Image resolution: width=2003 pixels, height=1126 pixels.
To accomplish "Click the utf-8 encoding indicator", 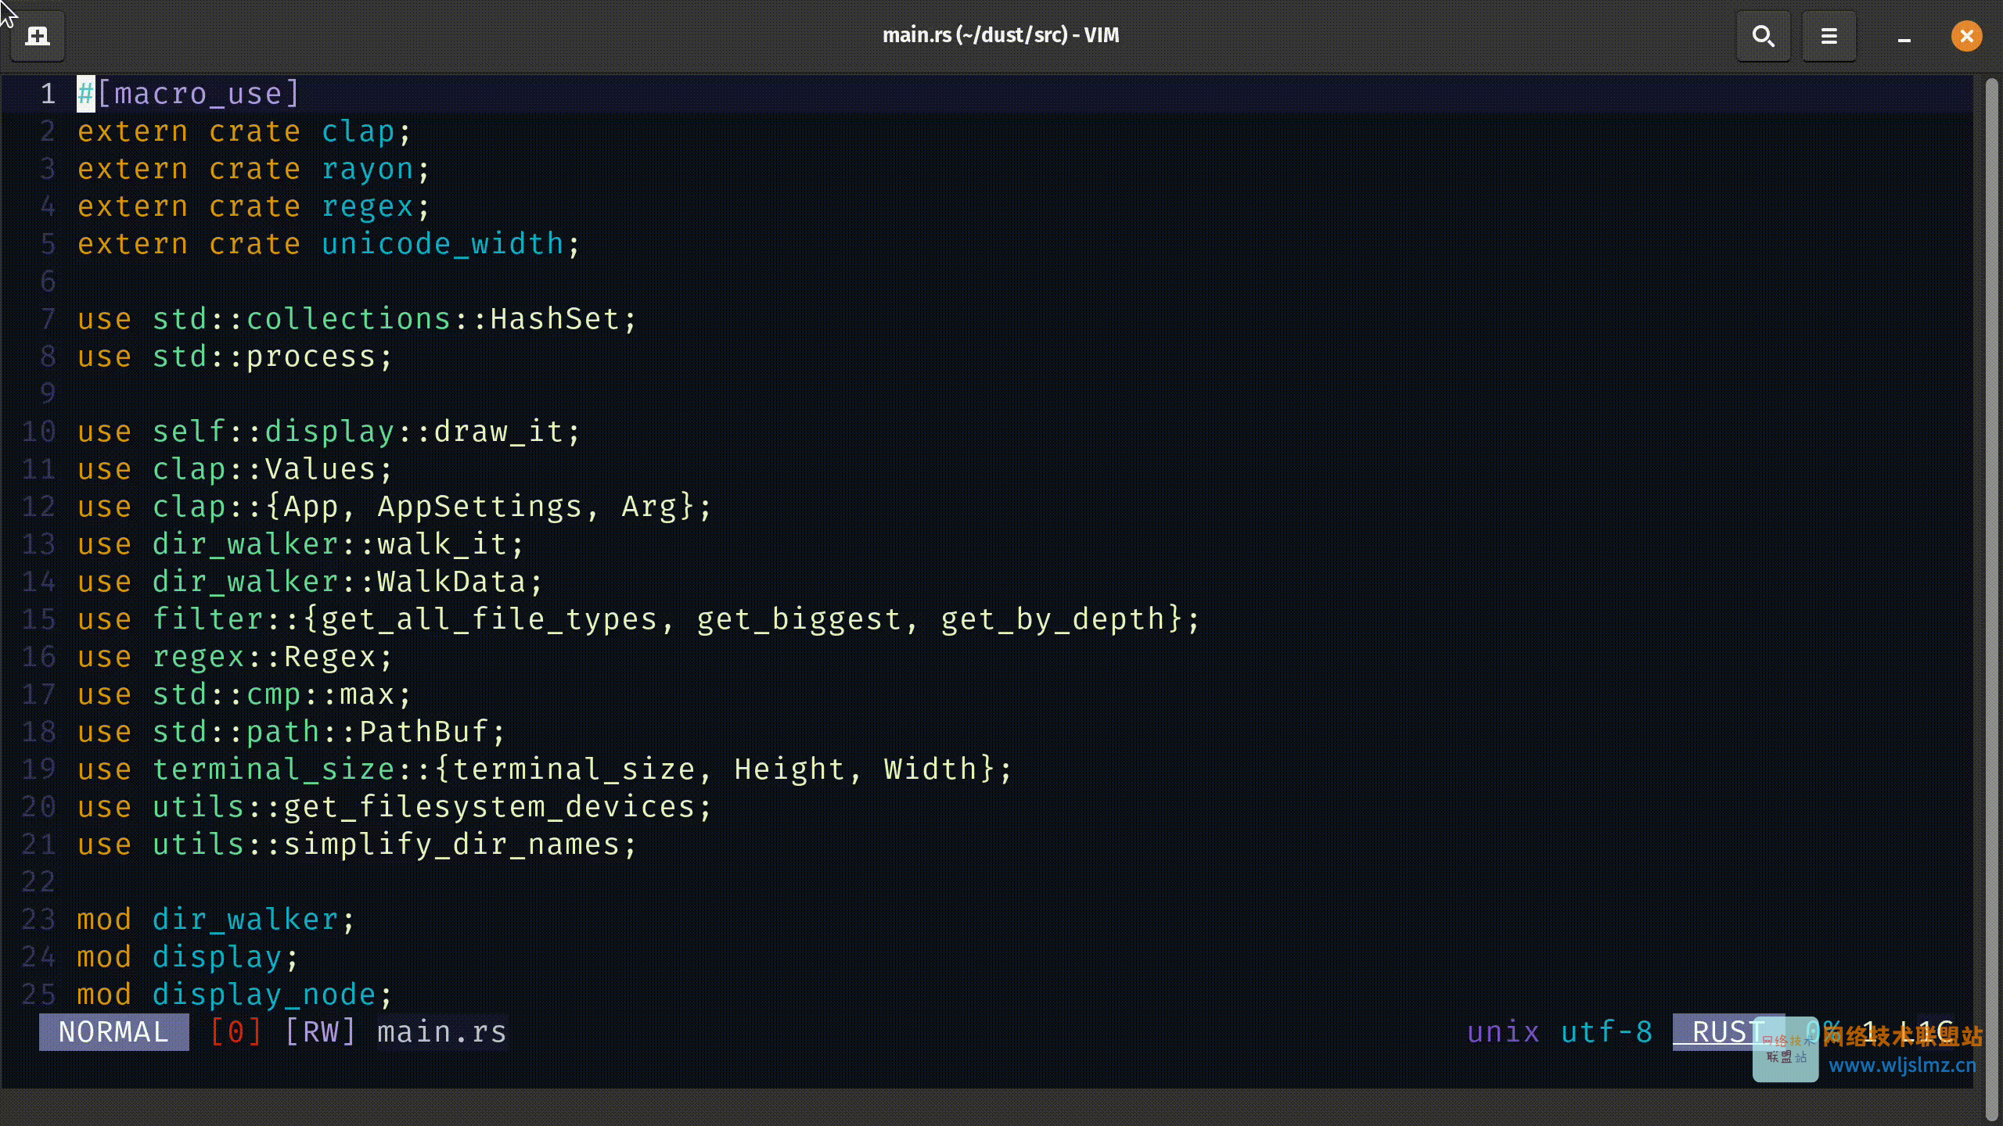I will coord(1606,1032).
